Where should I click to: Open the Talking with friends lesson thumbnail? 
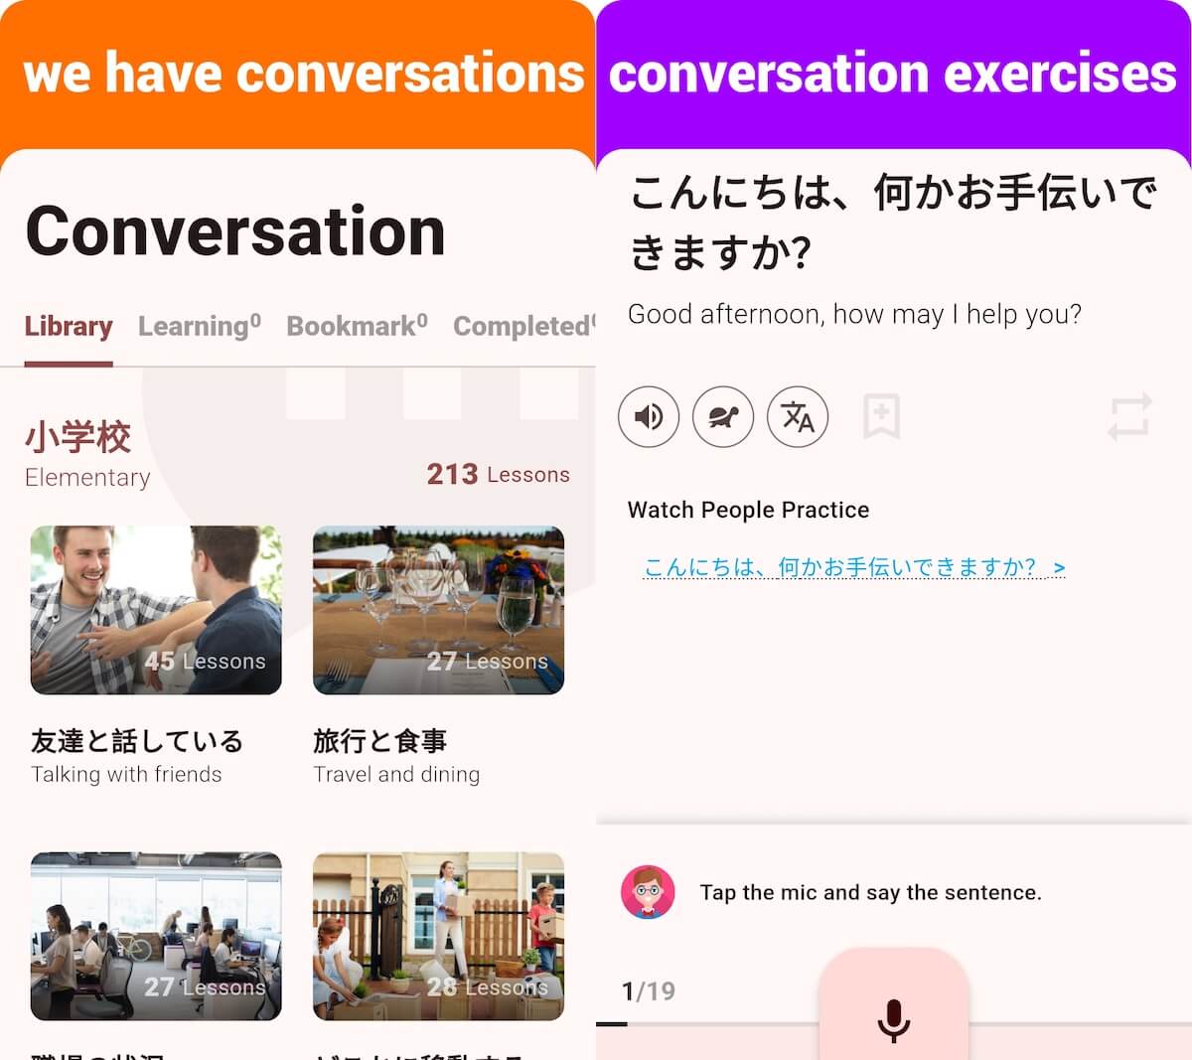click(156, 610)
